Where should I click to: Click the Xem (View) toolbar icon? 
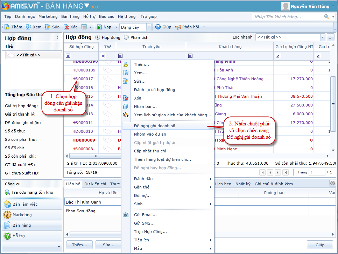coord(29,27)
